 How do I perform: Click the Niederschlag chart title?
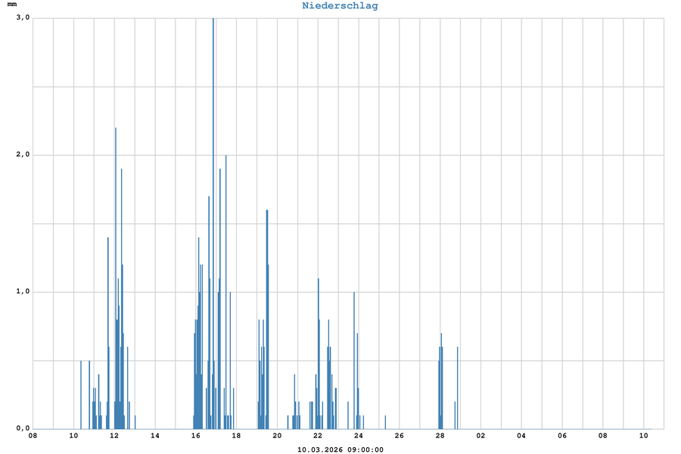pos(340,6)
